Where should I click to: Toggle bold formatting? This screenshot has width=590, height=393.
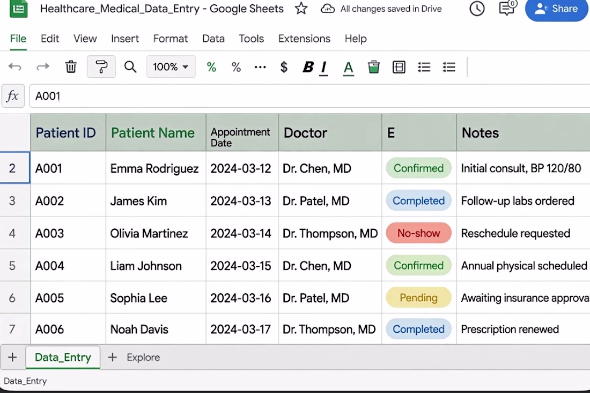308,67
